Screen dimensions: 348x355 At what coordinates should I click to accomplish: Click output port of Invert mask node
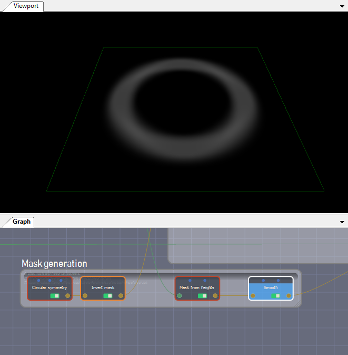pyautogui.click(x=121, y=296)
